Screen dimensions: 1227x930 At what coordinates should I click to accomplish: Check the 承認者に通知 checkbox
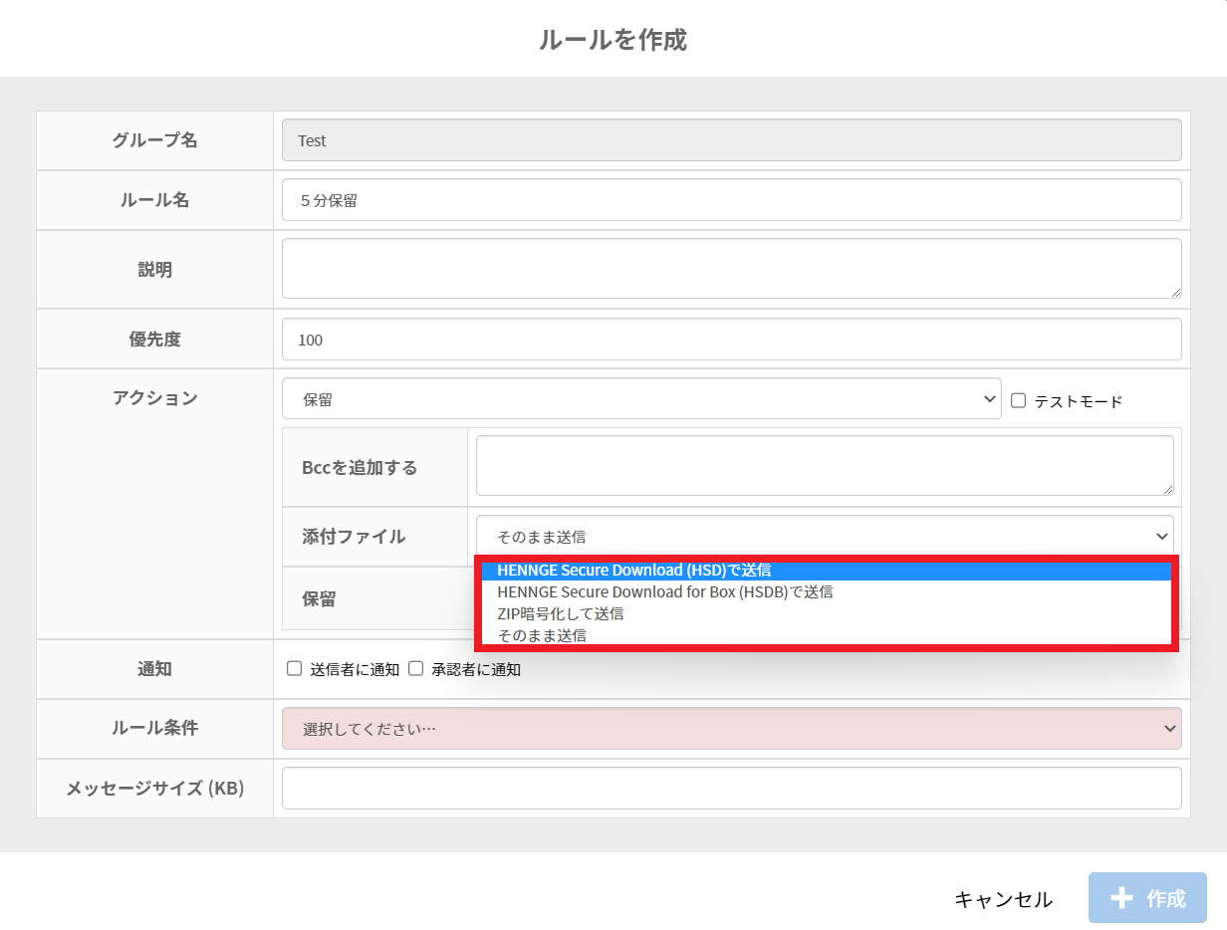(415, 669)
